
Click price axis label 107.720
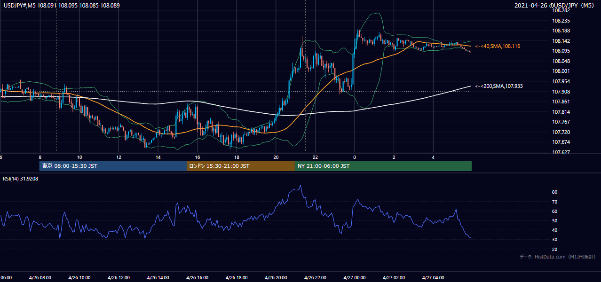[561, 132]
